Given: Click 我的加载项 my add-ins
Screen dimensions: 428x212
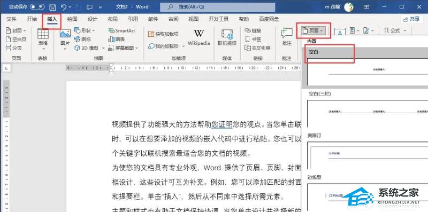Looking at the screenshot, I should click(163, 46).
